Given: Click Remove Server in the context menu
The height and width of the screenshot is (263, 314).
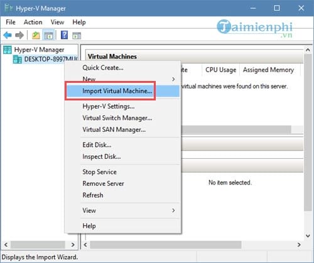Looking at the screenshot, I should tap(122, 183).
